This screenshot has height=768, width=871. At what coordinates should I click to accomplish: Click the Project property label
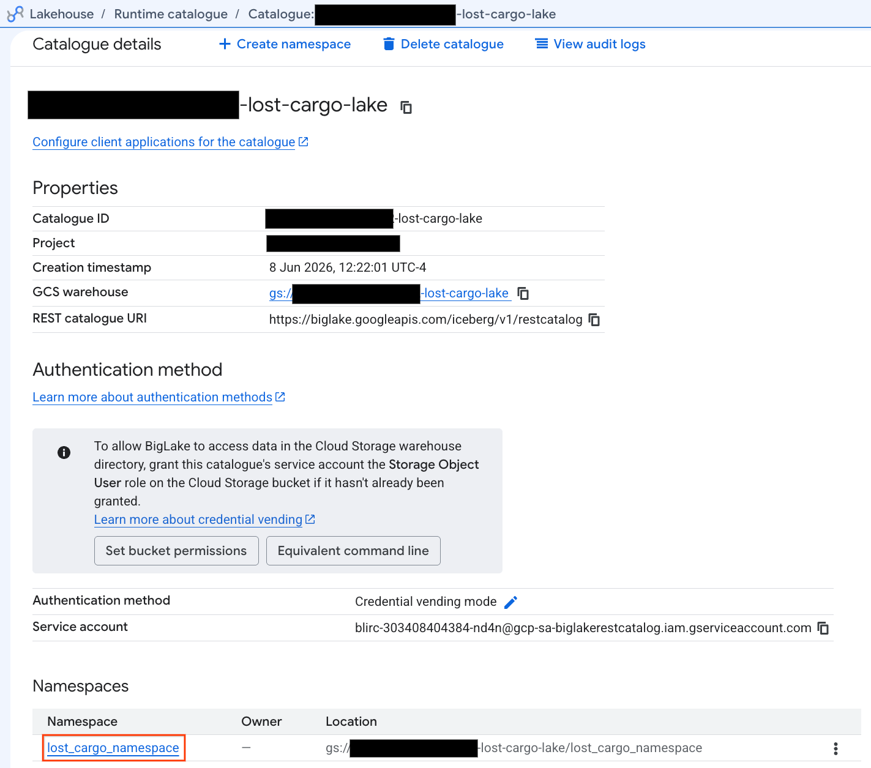[x=54, y=243]
